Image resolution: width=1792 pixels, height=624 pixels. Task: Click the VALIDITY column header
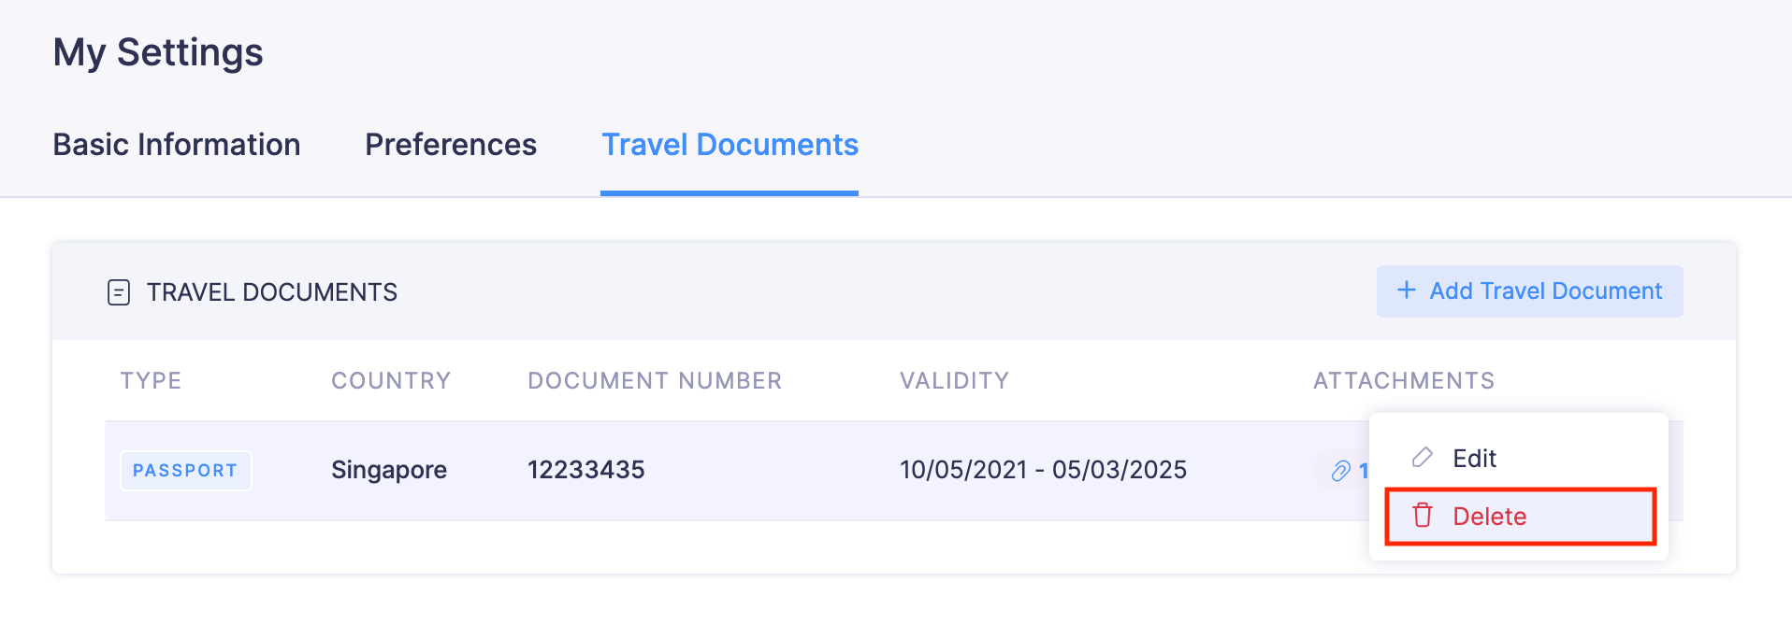(954, 381)
